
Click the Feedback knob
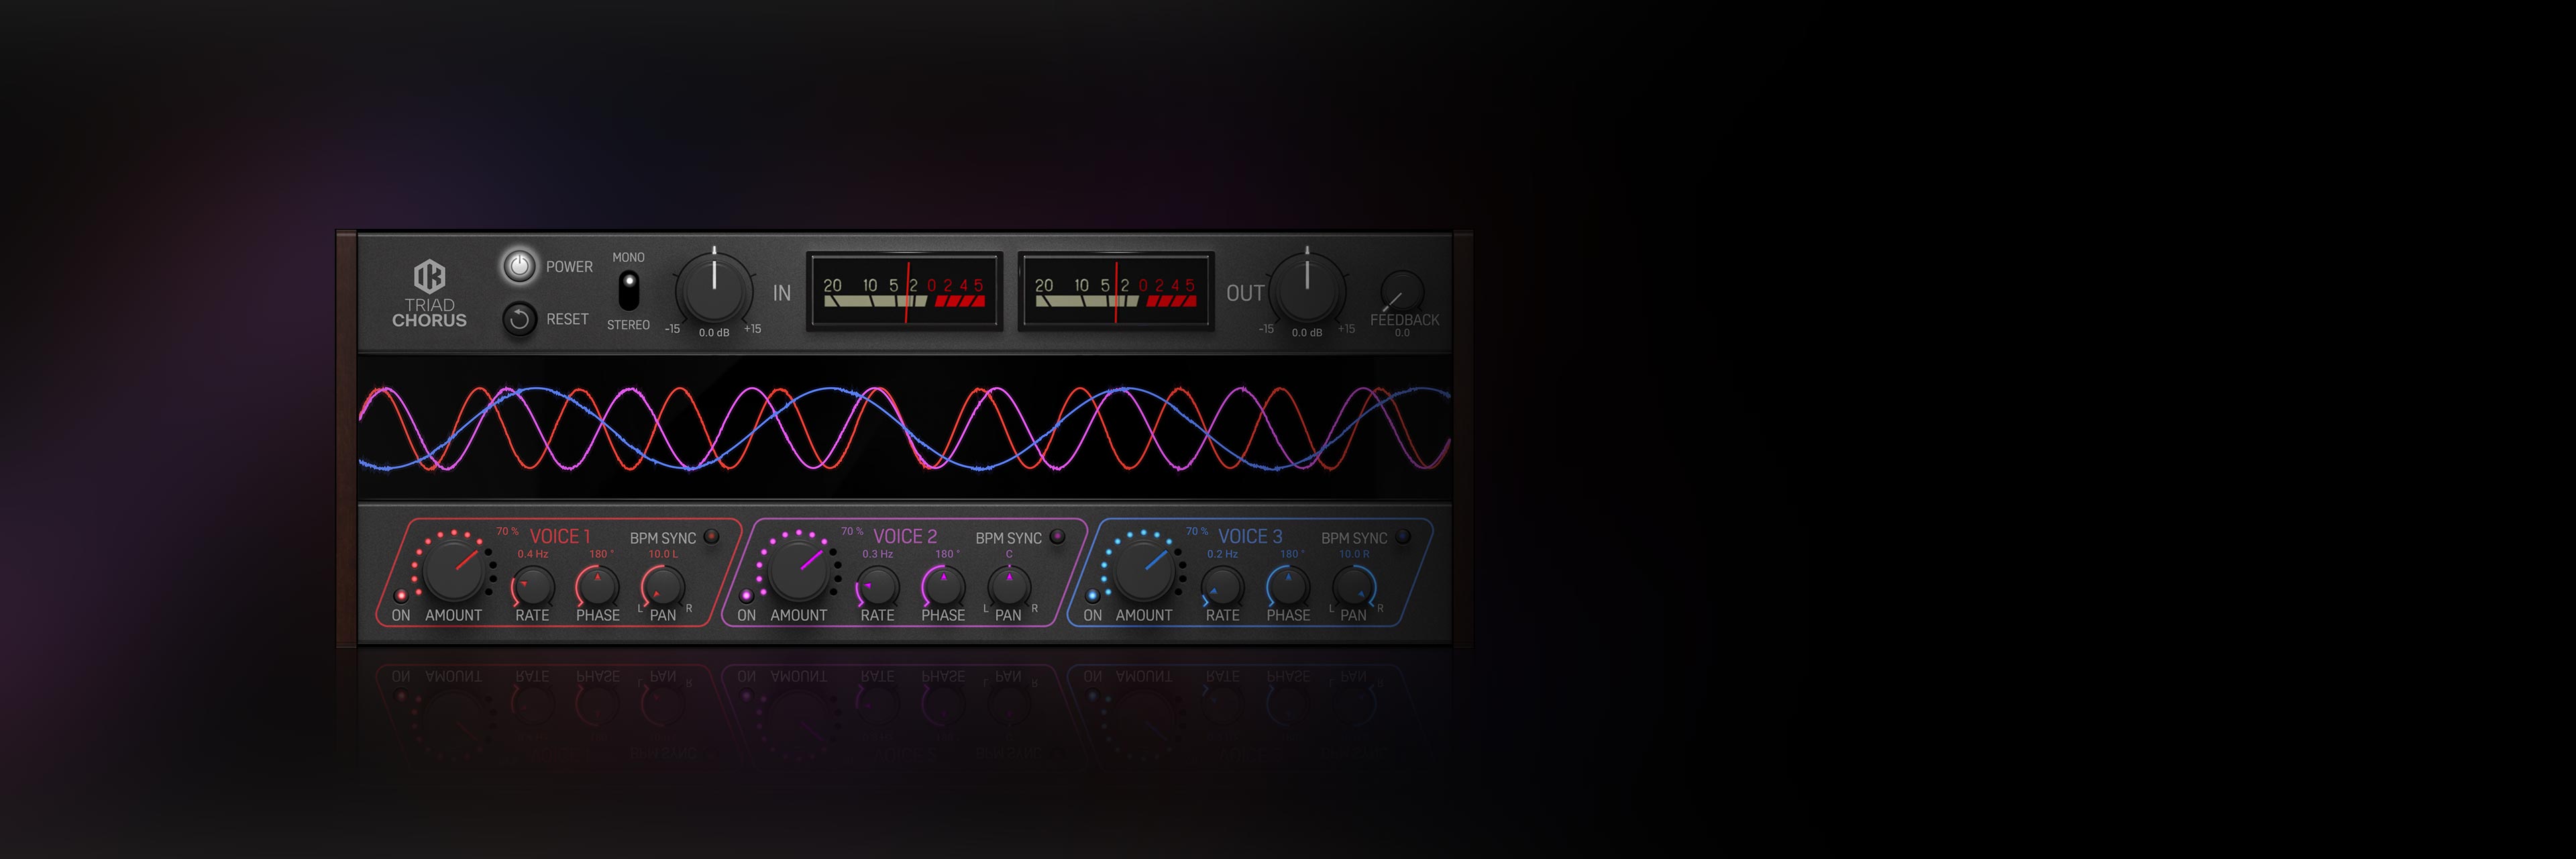(x=1402, y=292)
